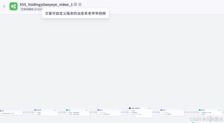Open the three-dot menu on the _2 output node
224x123 pixels.
coord(120,110)
